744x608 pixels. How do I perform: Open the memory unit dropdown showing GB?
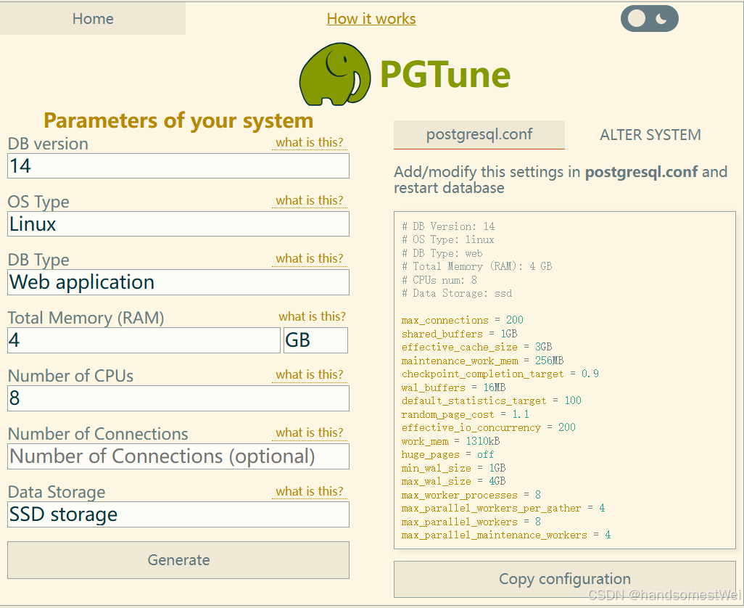point(315,340)
